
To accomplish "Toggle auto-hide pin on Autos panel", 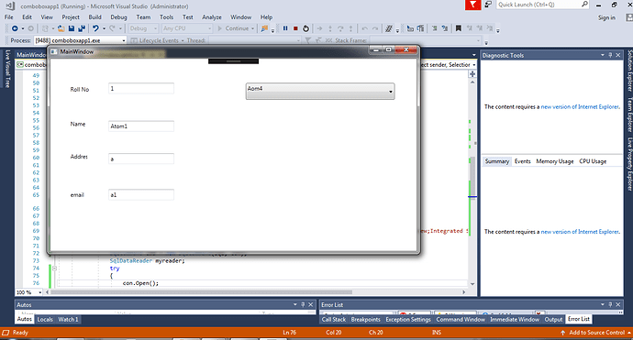I will click(x=303, y=304).
